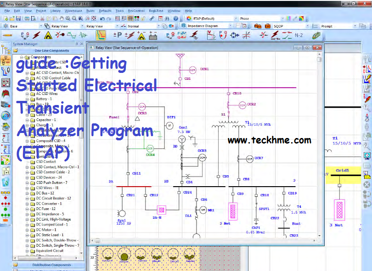Image resolution: width=372 pixels, height=271 pixels.
Task: Click the Pan hand tool icon
Action: tap(62, 18)
